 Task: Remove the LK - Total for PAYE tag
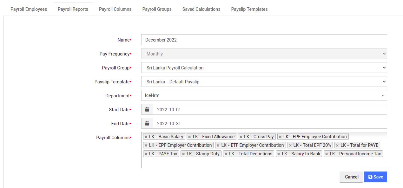(x=337, y=146)
